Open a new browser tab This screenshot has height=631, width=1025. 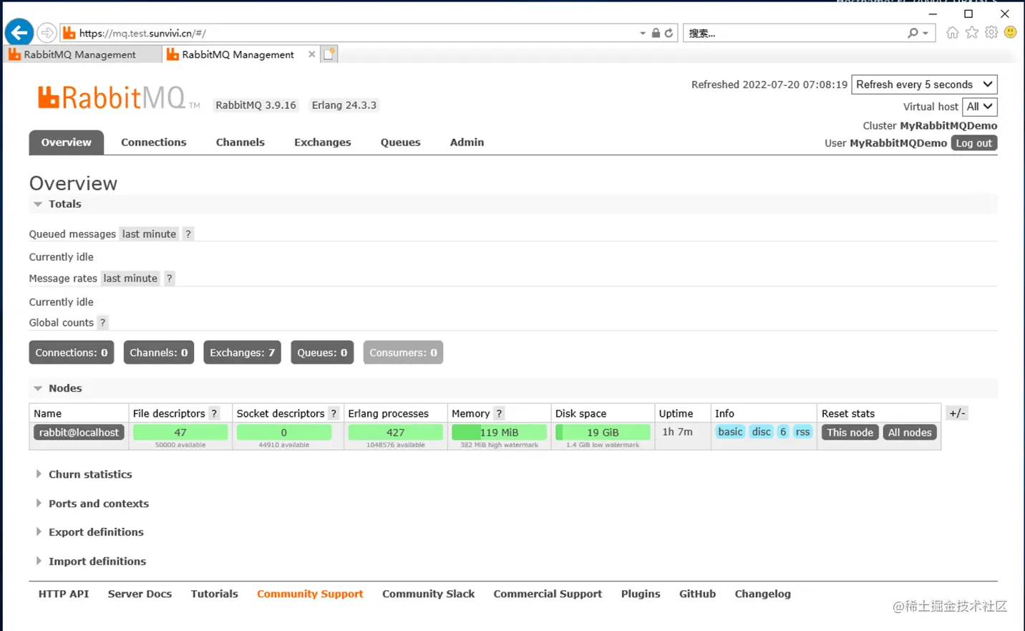coord(329,54)
